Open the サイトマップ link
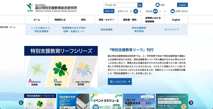 171,30
